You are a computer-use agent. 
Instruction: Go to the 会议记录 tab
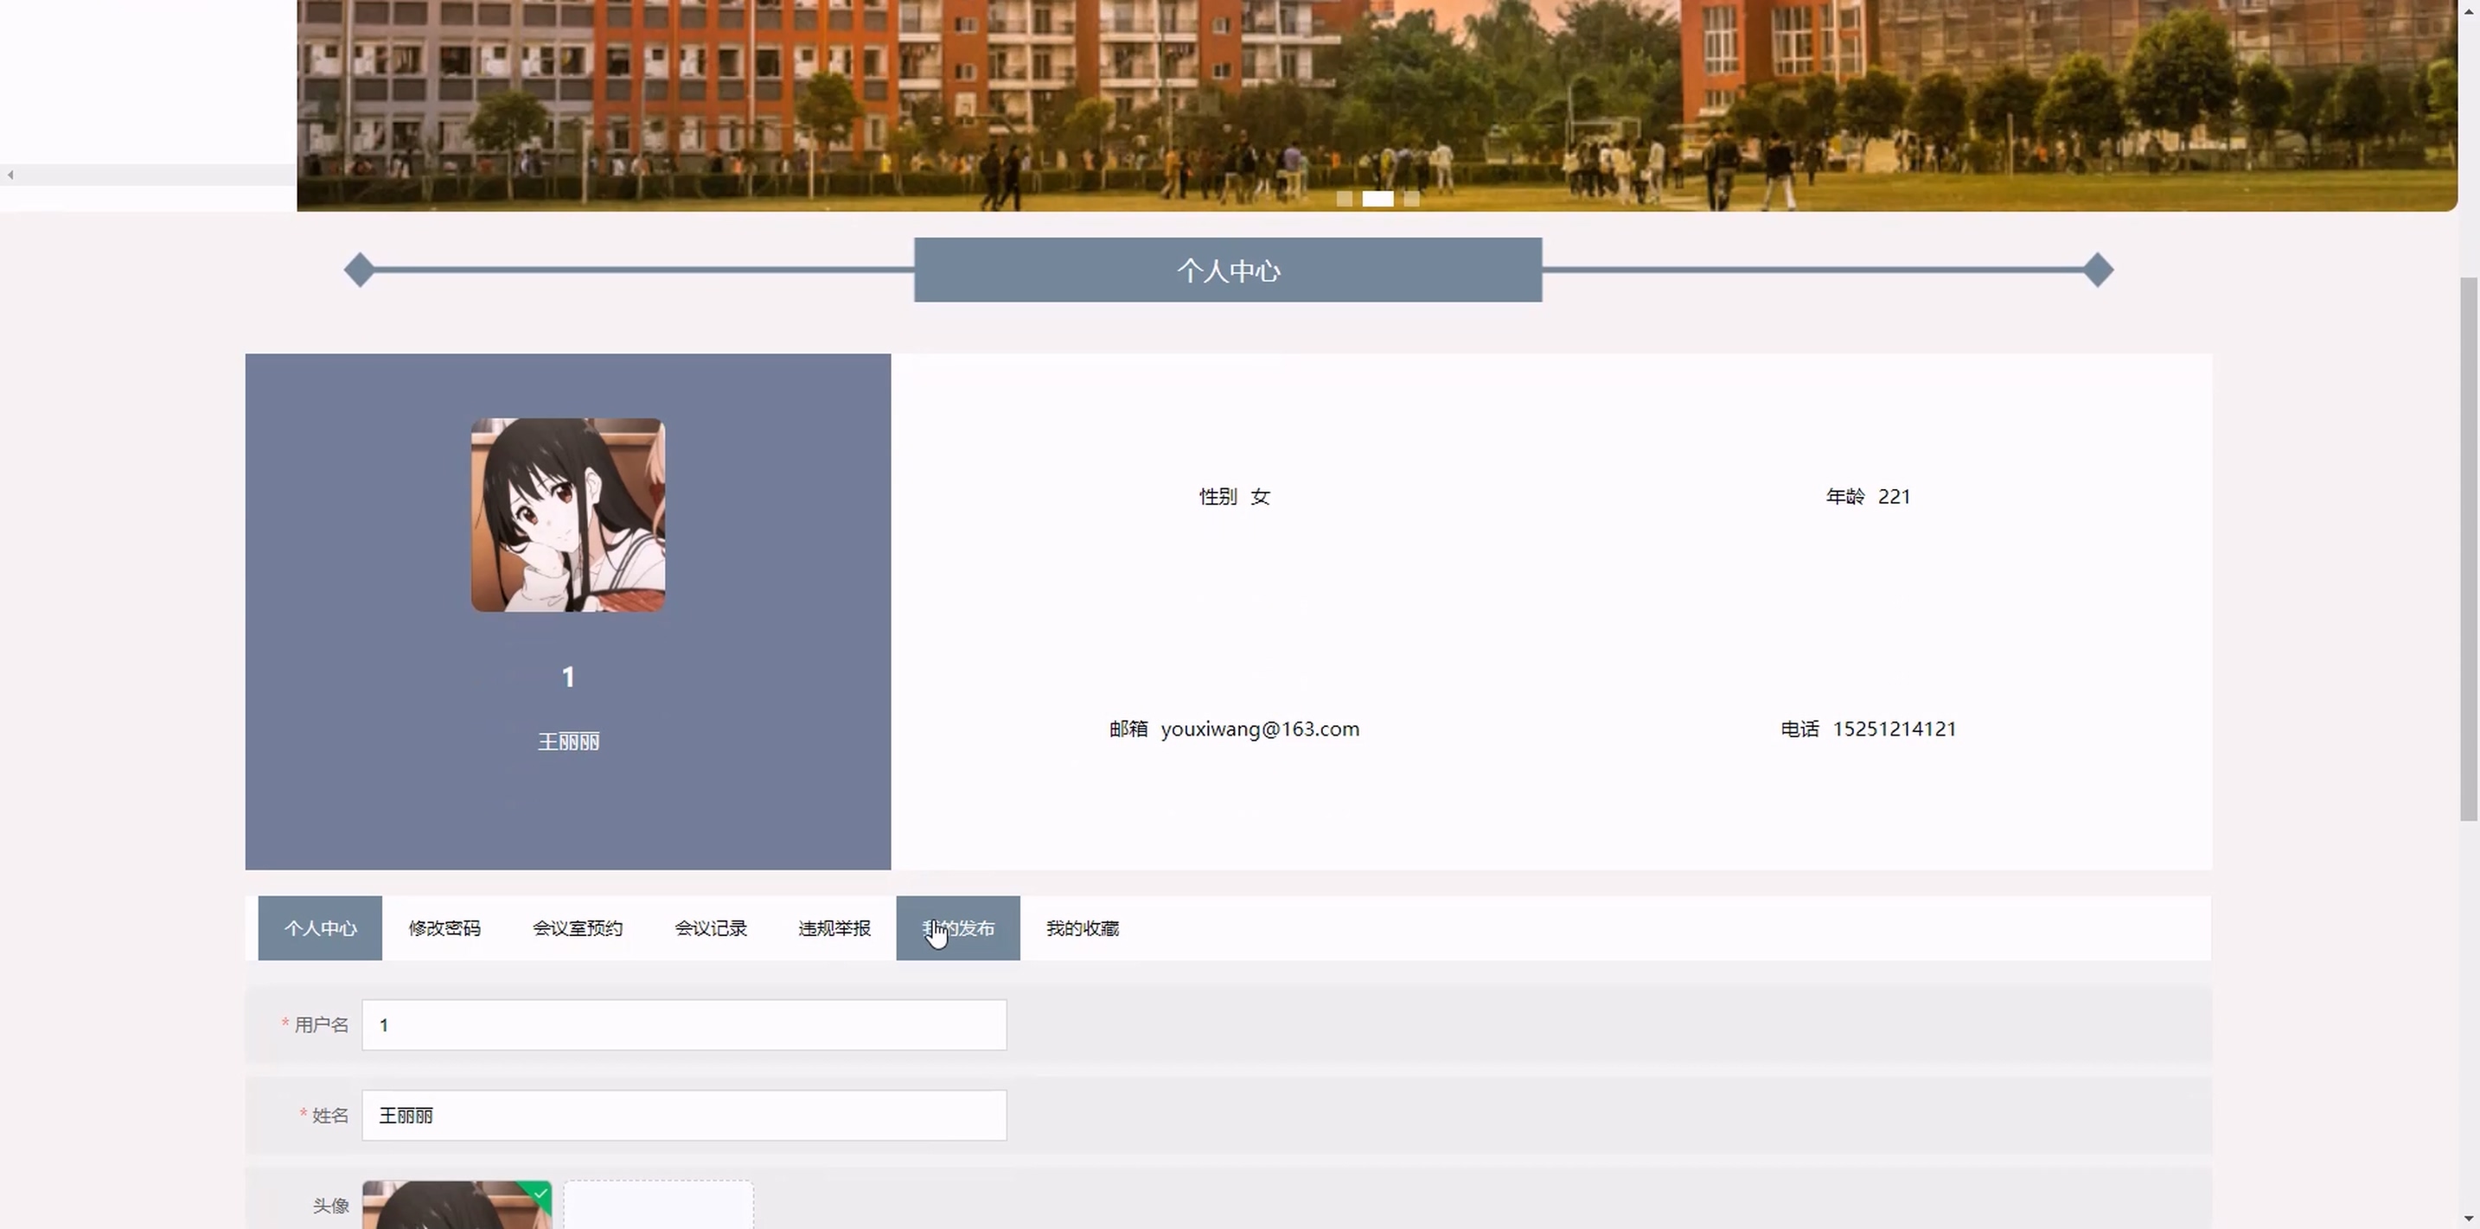click(x=711, y=927)
